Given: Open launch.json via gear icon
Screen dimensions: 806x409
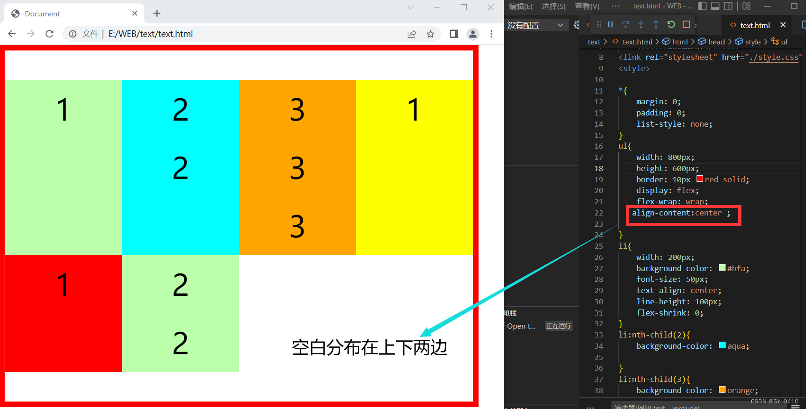Looking at the screenshot, I should point(576,25).
